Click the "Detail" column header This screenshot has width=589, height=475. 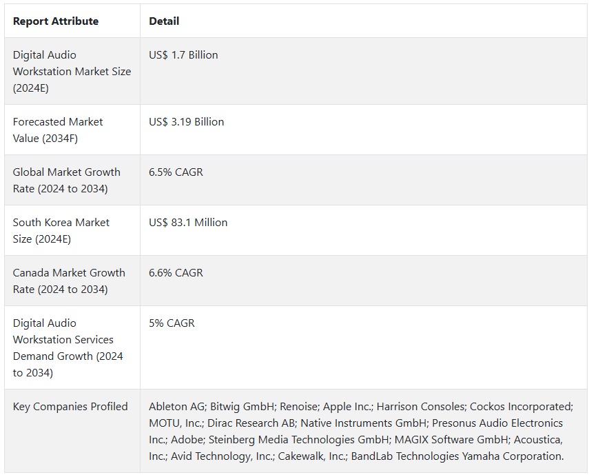pyautogui.click(x=164, y=21)
